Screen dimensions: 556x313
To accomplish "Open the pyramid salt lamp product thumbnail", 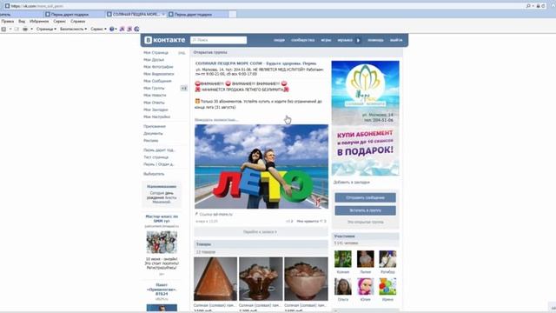I will pos(215,279).
